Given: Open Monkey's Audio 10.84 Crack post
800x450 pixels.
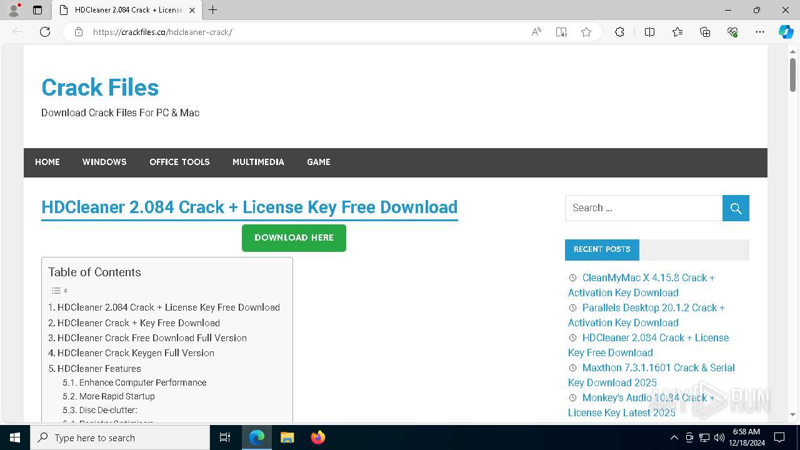Looking at the screenshot, I should pos(641,405).
